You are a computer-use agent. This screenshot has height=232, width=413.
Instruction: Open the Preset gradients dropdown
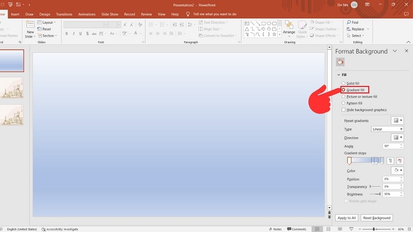[397, 121]
